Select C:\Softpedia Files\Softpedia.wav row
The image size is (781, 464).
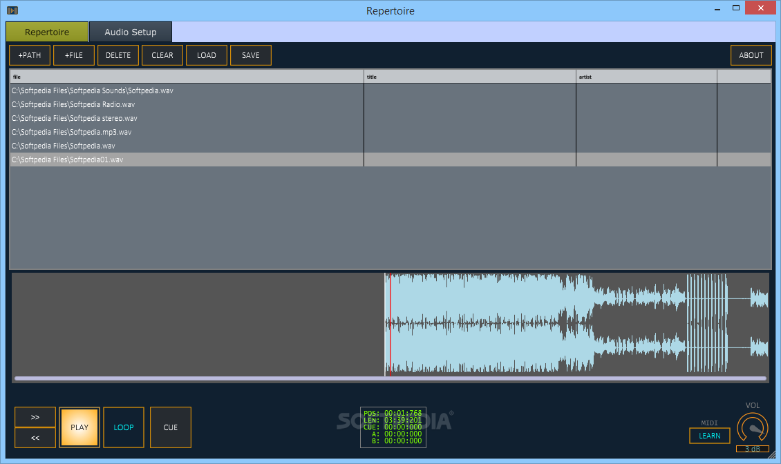pos(390,146)
